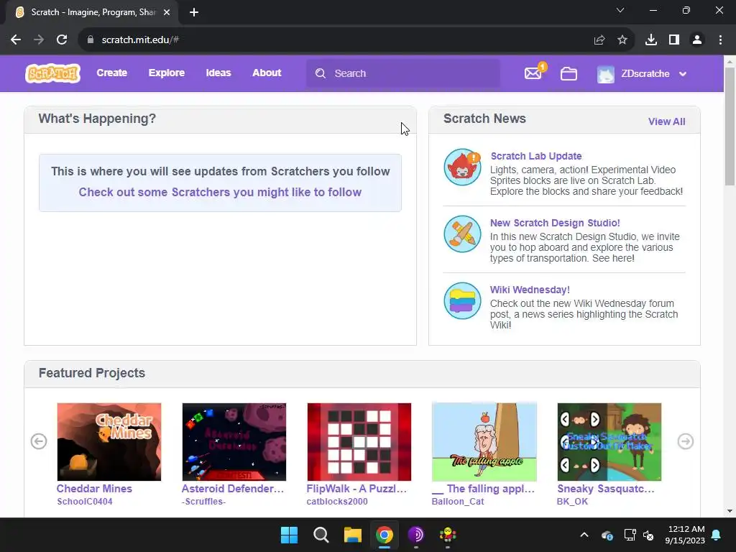Viewport: 736px width, 552px height.
Task: Open the My Stuff folder icon
Action: point(569,74)
